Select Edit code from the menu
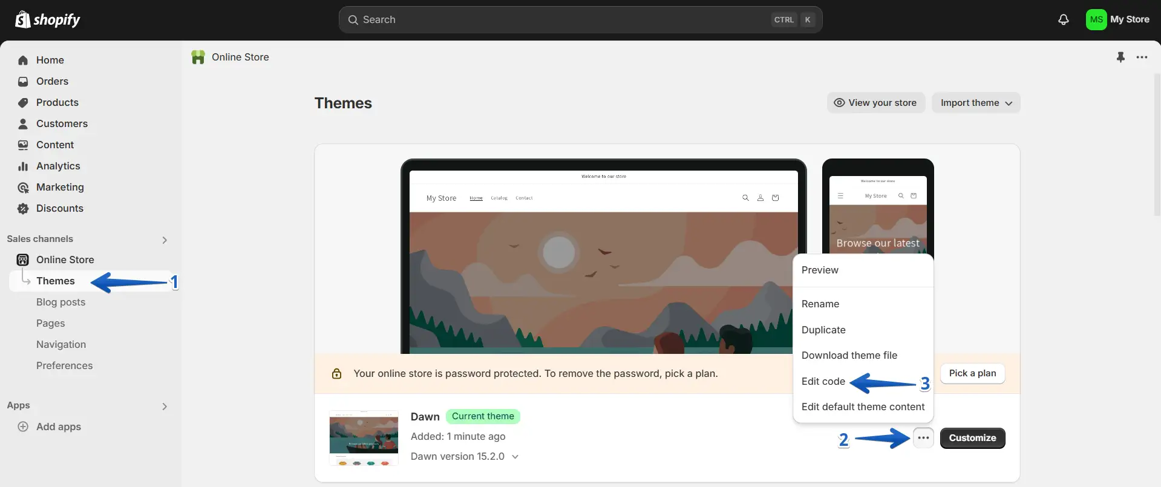Image resolution: width=1161 pixels, height=487 pixels. point(823,381)
